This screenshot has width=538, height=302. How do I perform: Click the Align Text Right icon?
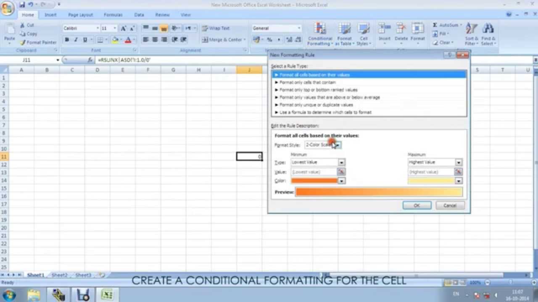pyautogui.click(x=164, y=40)
